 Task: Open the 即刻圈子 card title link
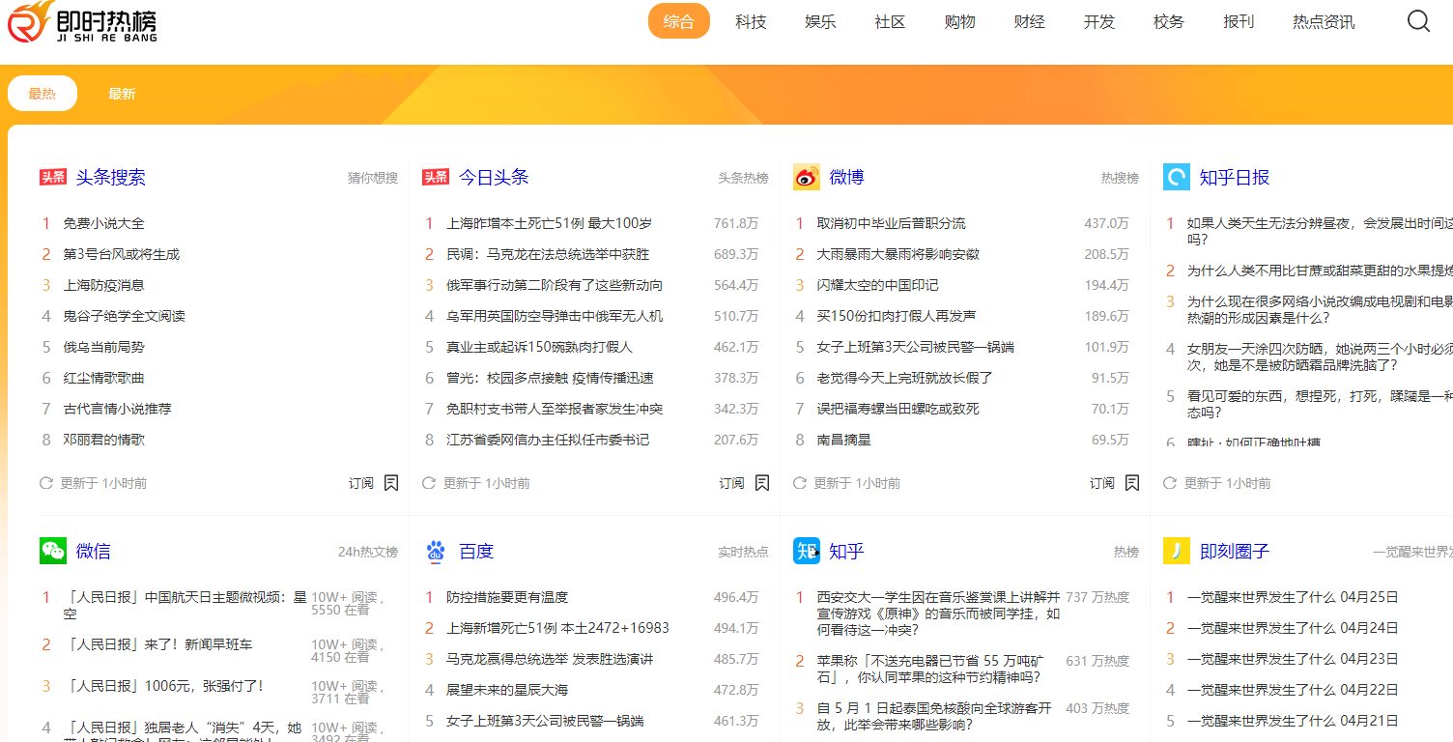[1235, 551]
